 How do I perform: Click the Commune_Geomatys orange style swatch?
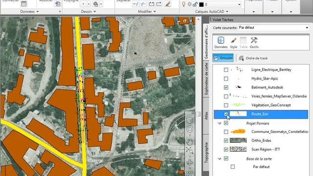coord(238,132)
